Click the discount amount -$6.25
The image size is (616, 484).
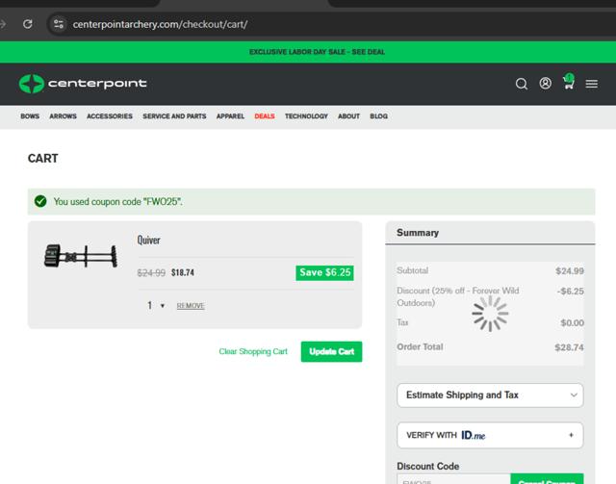click(570, 292)
